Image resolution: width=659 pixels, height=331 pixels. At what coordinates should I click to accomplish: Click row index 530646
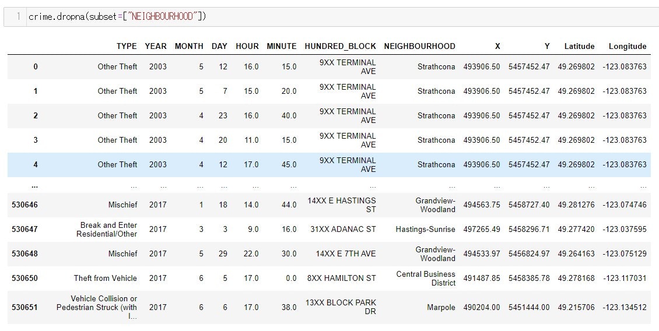point(24,205)
